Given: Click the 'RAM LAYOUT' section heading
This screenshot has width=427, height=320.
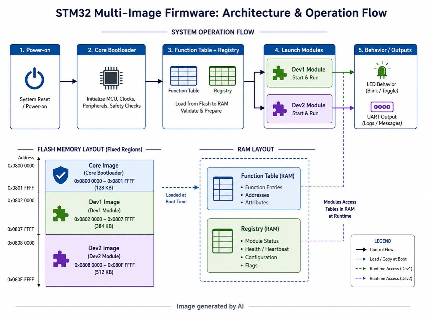Looking at the screenshot, I should click(256, 149).
